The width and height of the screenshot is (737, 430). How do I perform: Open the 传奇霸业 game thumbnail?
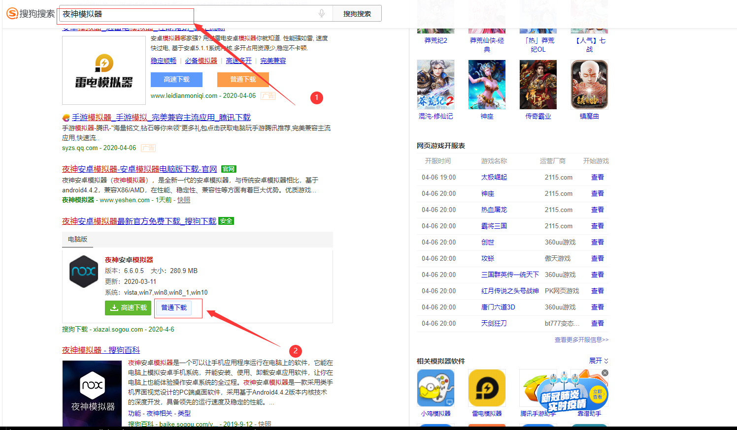point(538,85)
